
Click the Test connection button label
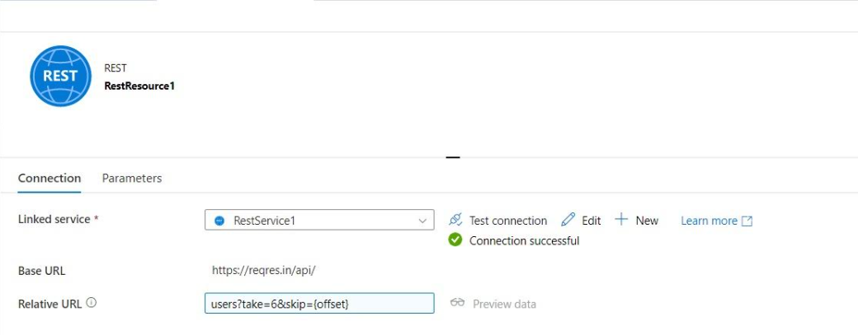tap(508, 221)
